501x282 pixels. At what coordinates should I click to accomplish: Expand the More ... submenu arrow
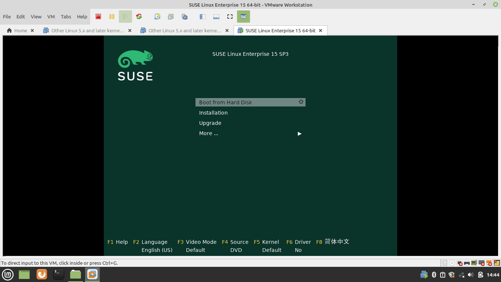click(x=300, y=134)
